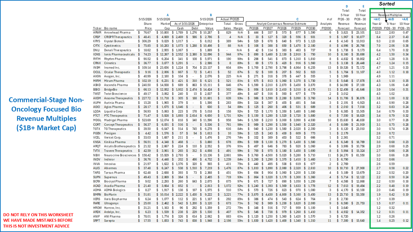
Task: Click the Krystal Biotech row name
Action: 114,41
